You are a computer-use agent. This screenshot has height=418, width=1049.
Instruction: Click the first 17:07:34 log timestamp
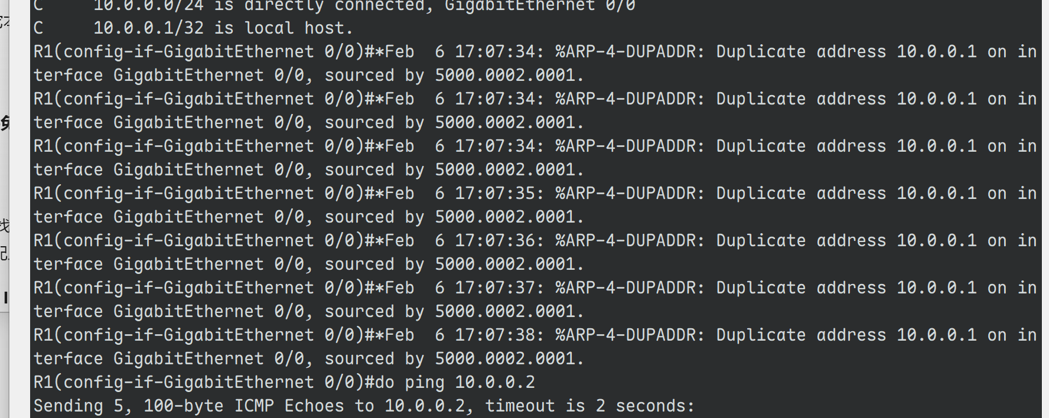click(499, 52)
